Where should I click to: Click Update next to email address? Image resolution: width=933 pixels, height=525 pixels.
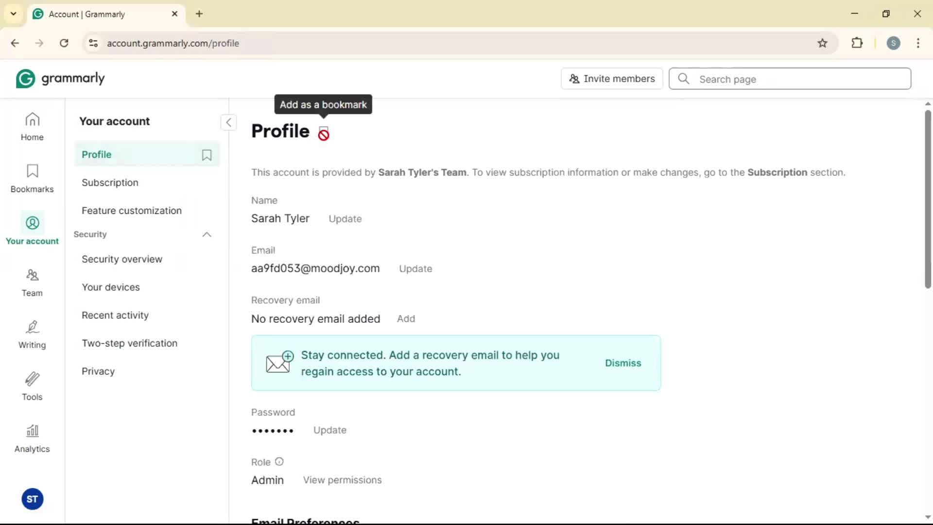point(415,269)
